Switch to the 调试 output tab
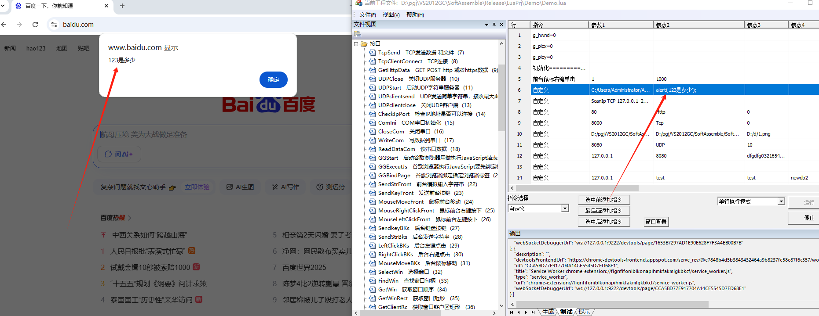The width and height of the screenshot is (819, 316). [x=567, y=312]
